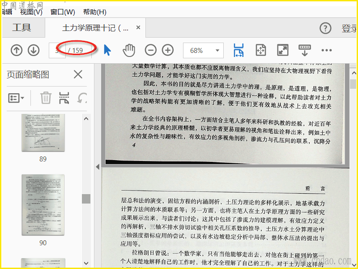Zoom out with the minus button
The height and width of the screenshot is (269, 358).
[151, 50]
